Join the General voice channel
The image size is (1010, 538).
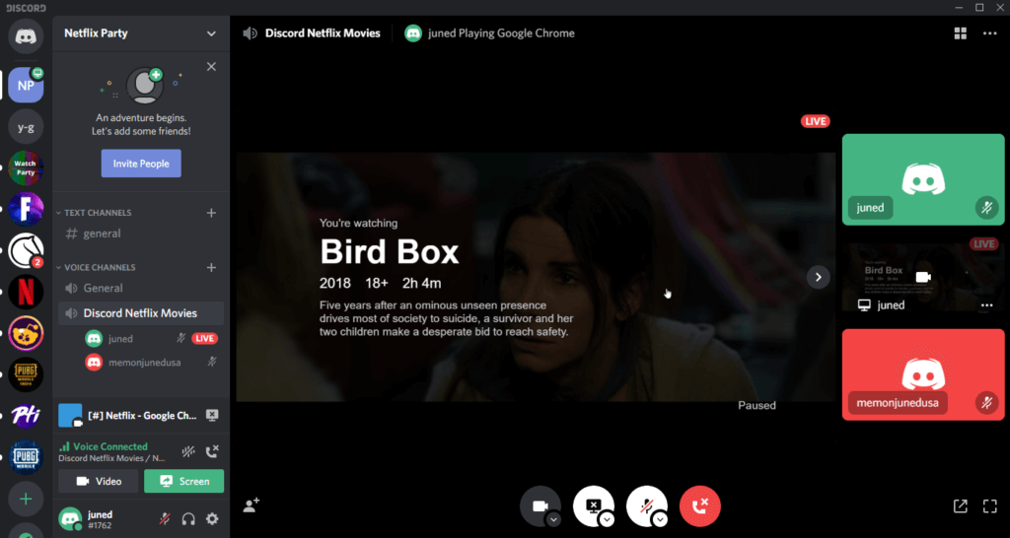pos(141,289)
